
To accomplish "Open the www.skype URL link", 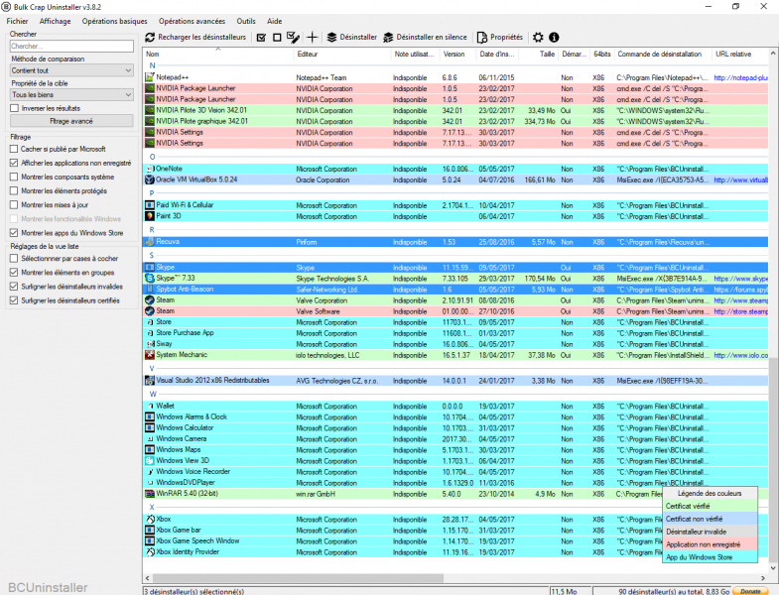I will tap(740, 279).
